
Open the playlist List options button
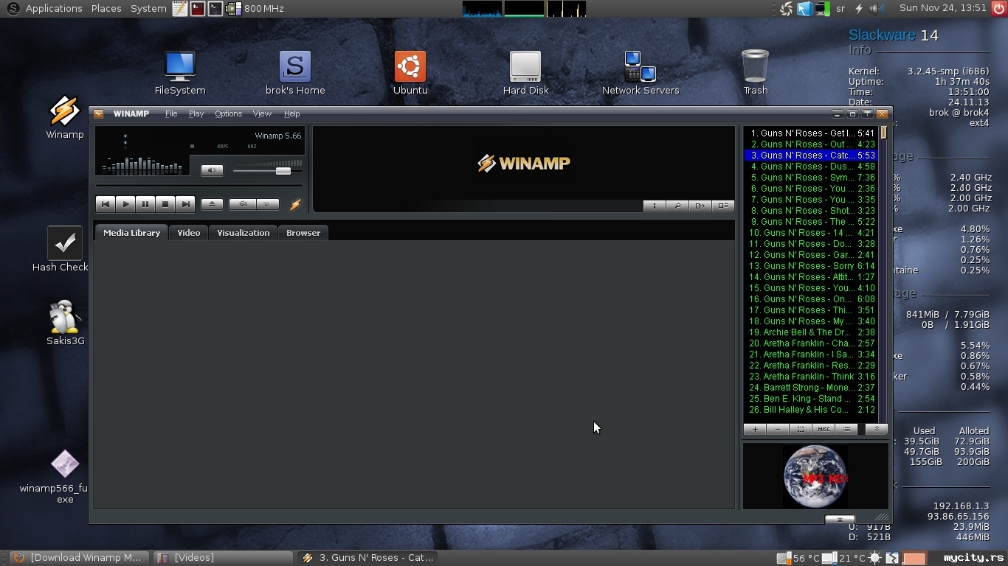(846, 429)
